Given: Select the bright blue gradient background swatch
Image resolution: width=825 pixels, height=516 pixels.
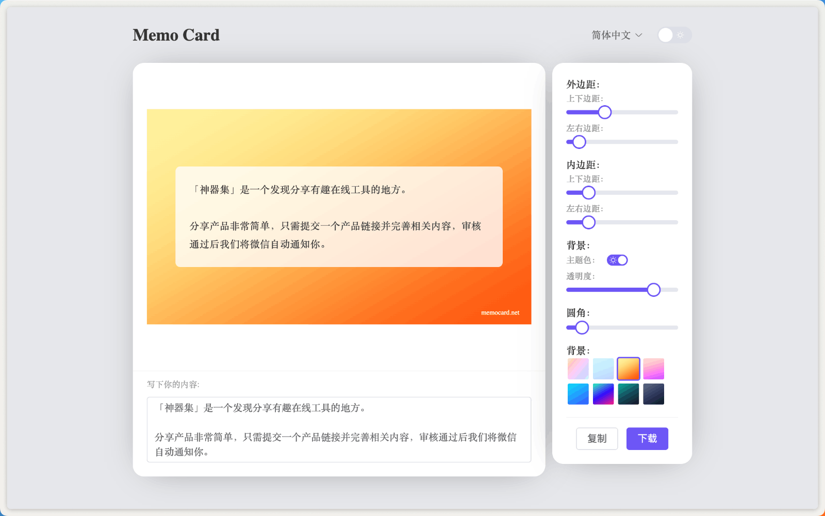Looking at the screenshot, I should [577, 393].
